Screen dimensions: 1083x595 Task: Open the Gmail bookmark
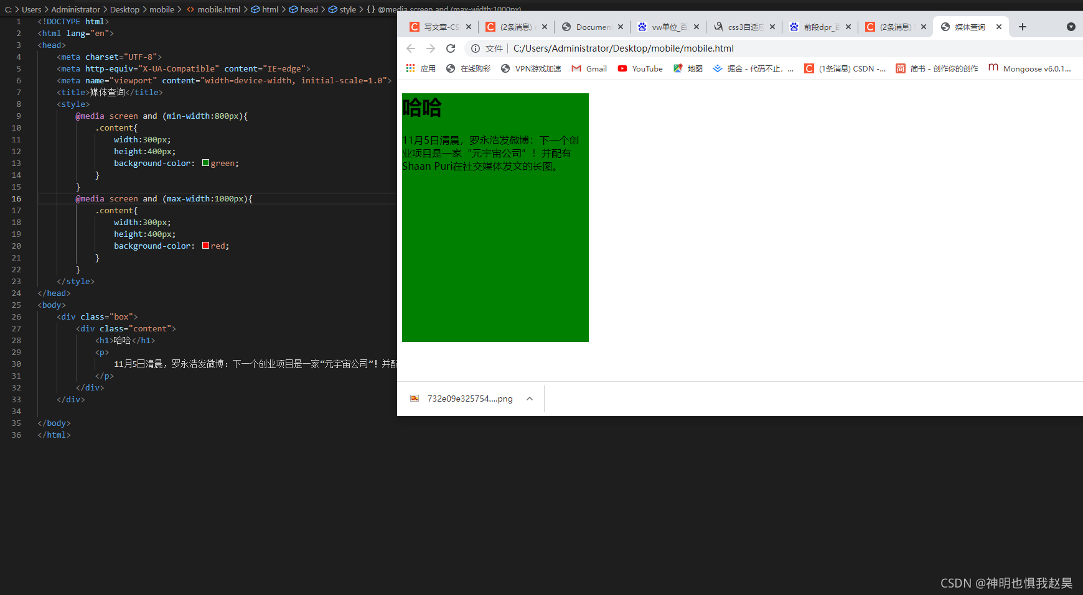589,68
